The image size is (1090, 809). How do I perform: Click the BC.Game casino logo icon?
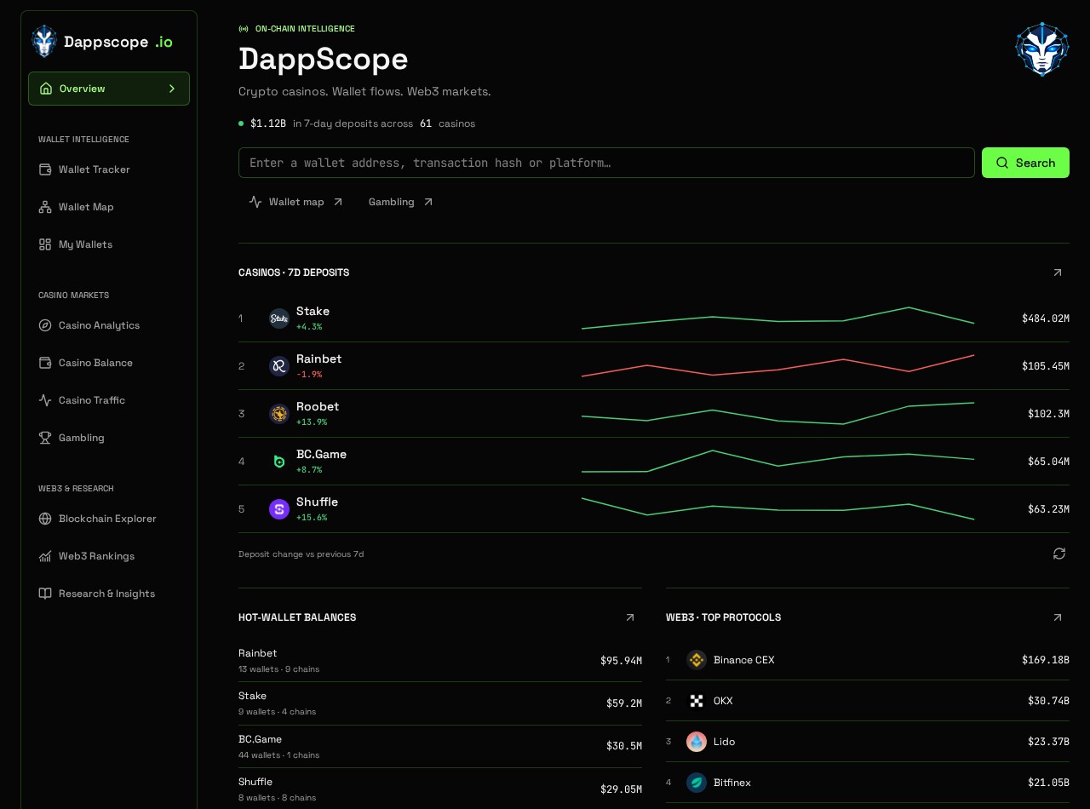[279, 462]
